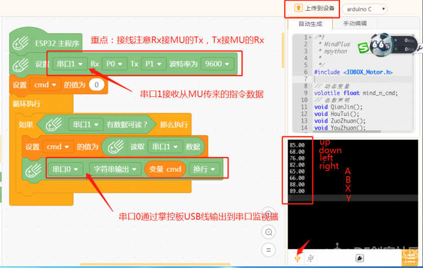Click the orange USB connect serial icon
Viewport: 423px width, 268px height.
tap(298, 258)
